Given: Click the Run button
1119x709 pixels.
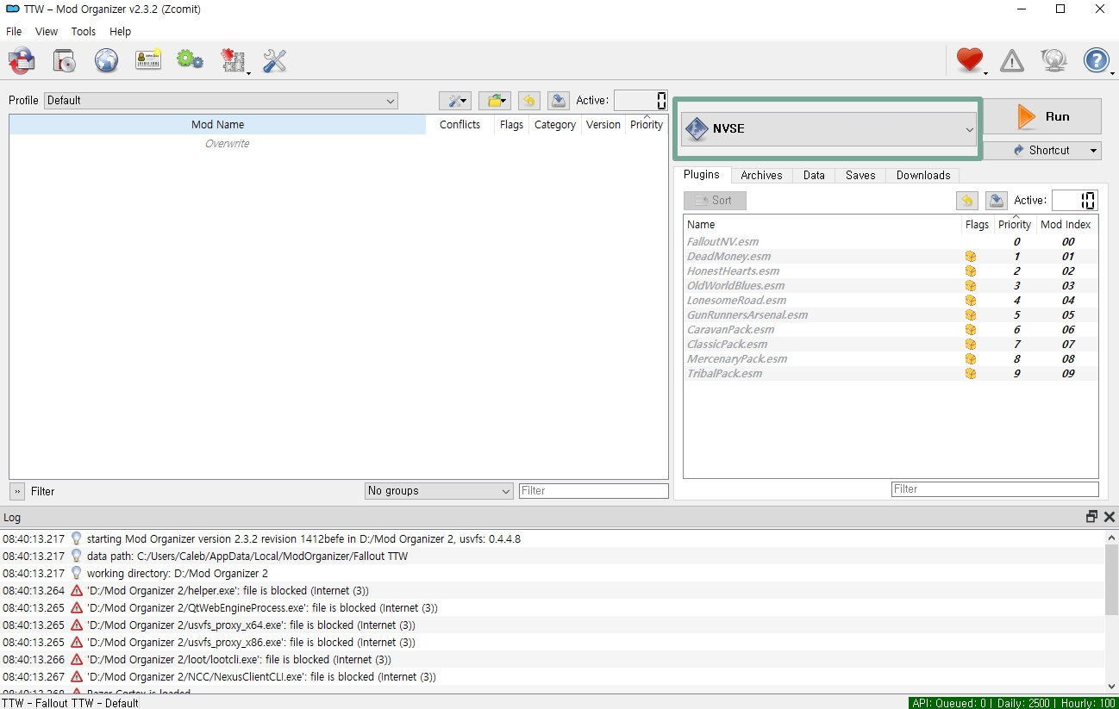Looking at the screenshot, I should click(x=1042, y=116).
